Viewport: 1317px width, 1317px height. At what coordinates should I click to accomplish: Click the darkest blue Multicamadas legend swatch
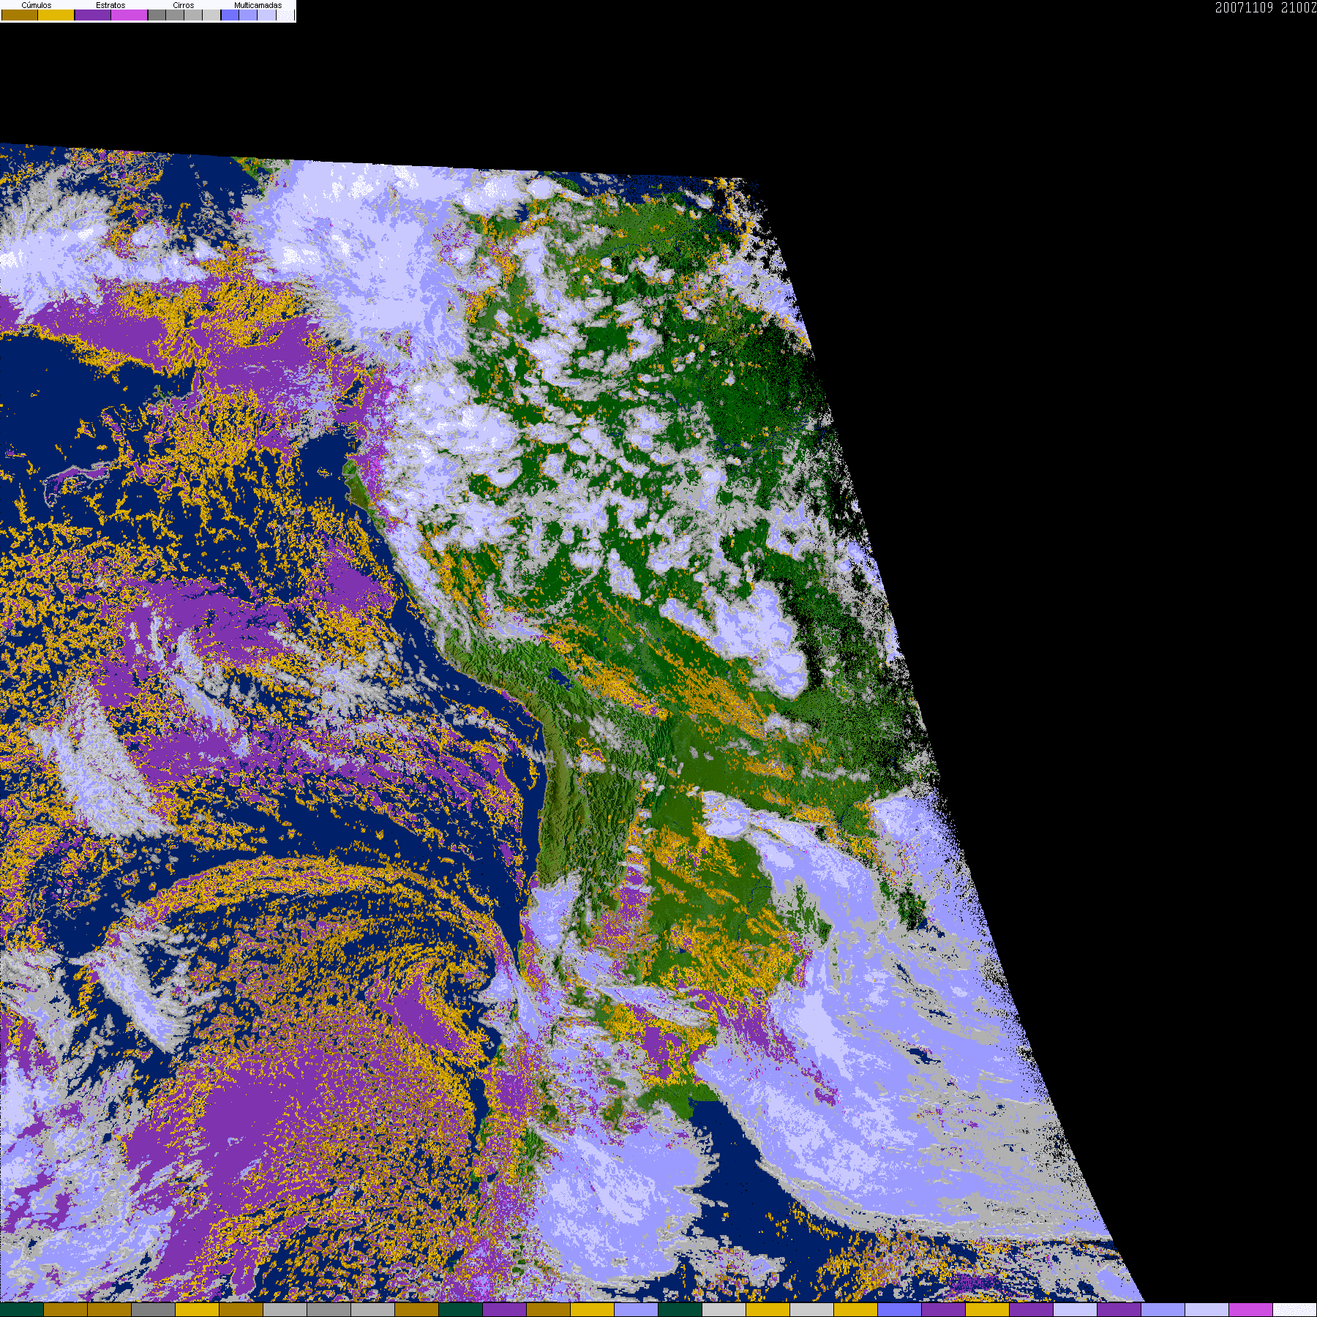pos(230,15)
